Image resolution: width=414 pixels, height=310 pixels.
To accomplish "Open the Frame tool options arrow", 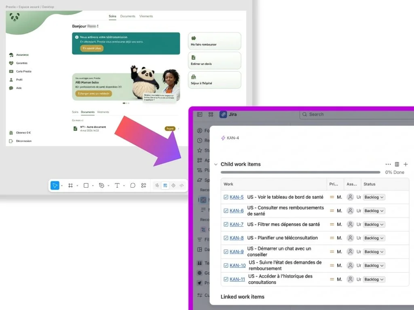I will click(x=77, y=186).
